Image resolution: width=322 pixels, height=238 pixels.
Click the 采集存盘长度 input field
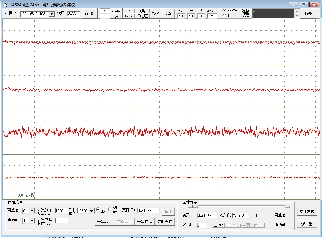point(61,221)
